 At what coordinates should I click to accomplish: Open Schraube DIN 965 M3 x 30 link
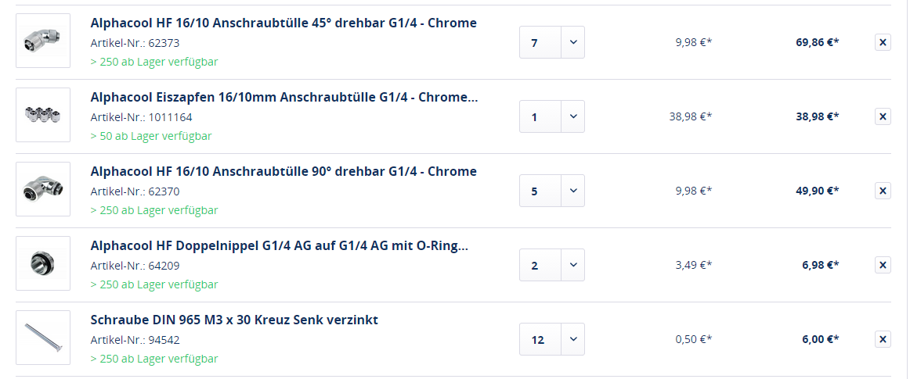tap(234, 320)
